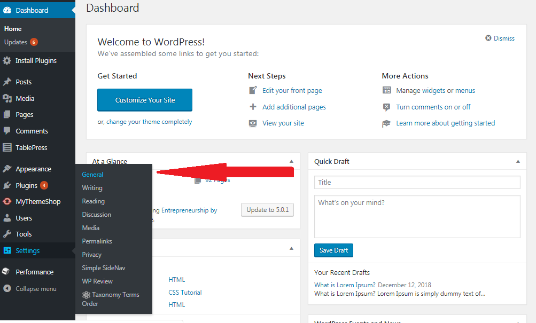Click the Save Draft button
This screenshot has width=536, height=323.
pyautogui.click(x=333, y=250)
